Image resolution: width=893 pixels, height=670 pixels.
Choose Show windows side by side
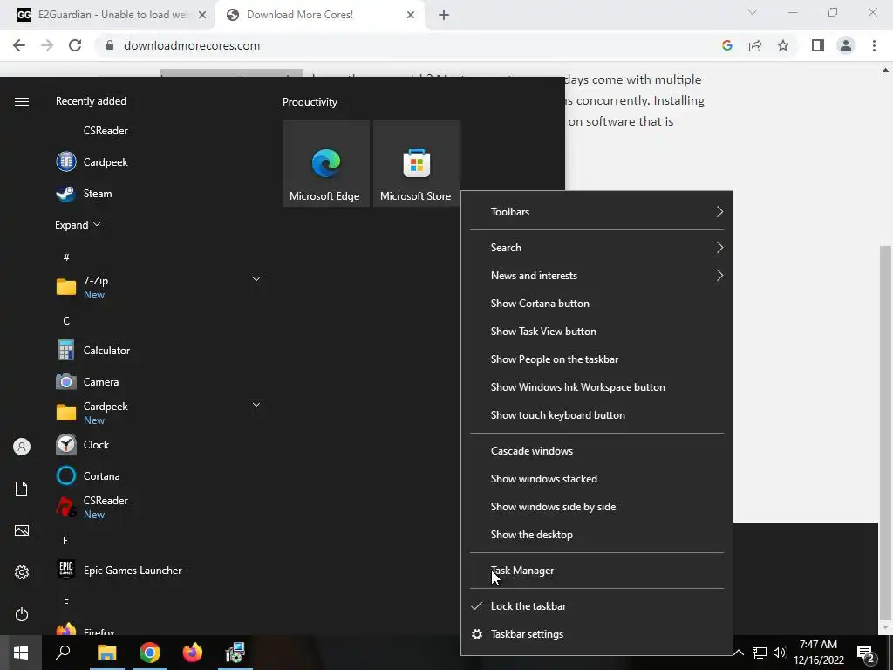596,507
